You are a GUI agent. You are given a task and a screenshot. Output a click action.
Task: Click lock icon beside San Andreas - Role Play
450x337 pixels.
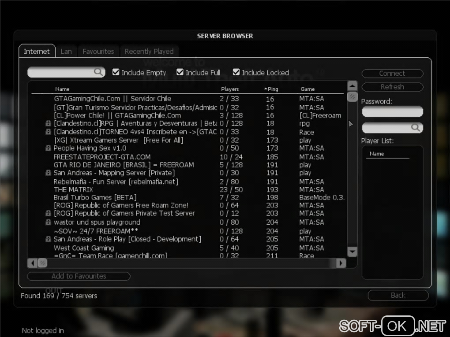[48, 239]
